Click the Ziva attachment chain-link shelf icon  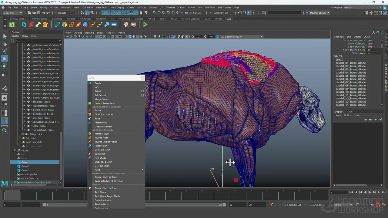[x=57, y=25]
